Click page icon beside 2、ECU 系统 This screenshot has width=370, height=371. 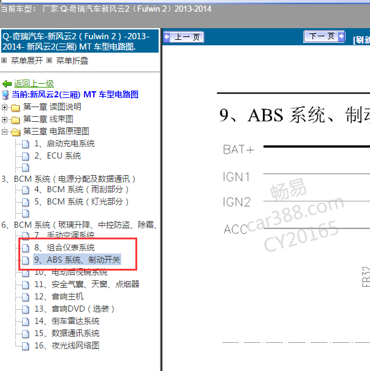coord(26,156)
